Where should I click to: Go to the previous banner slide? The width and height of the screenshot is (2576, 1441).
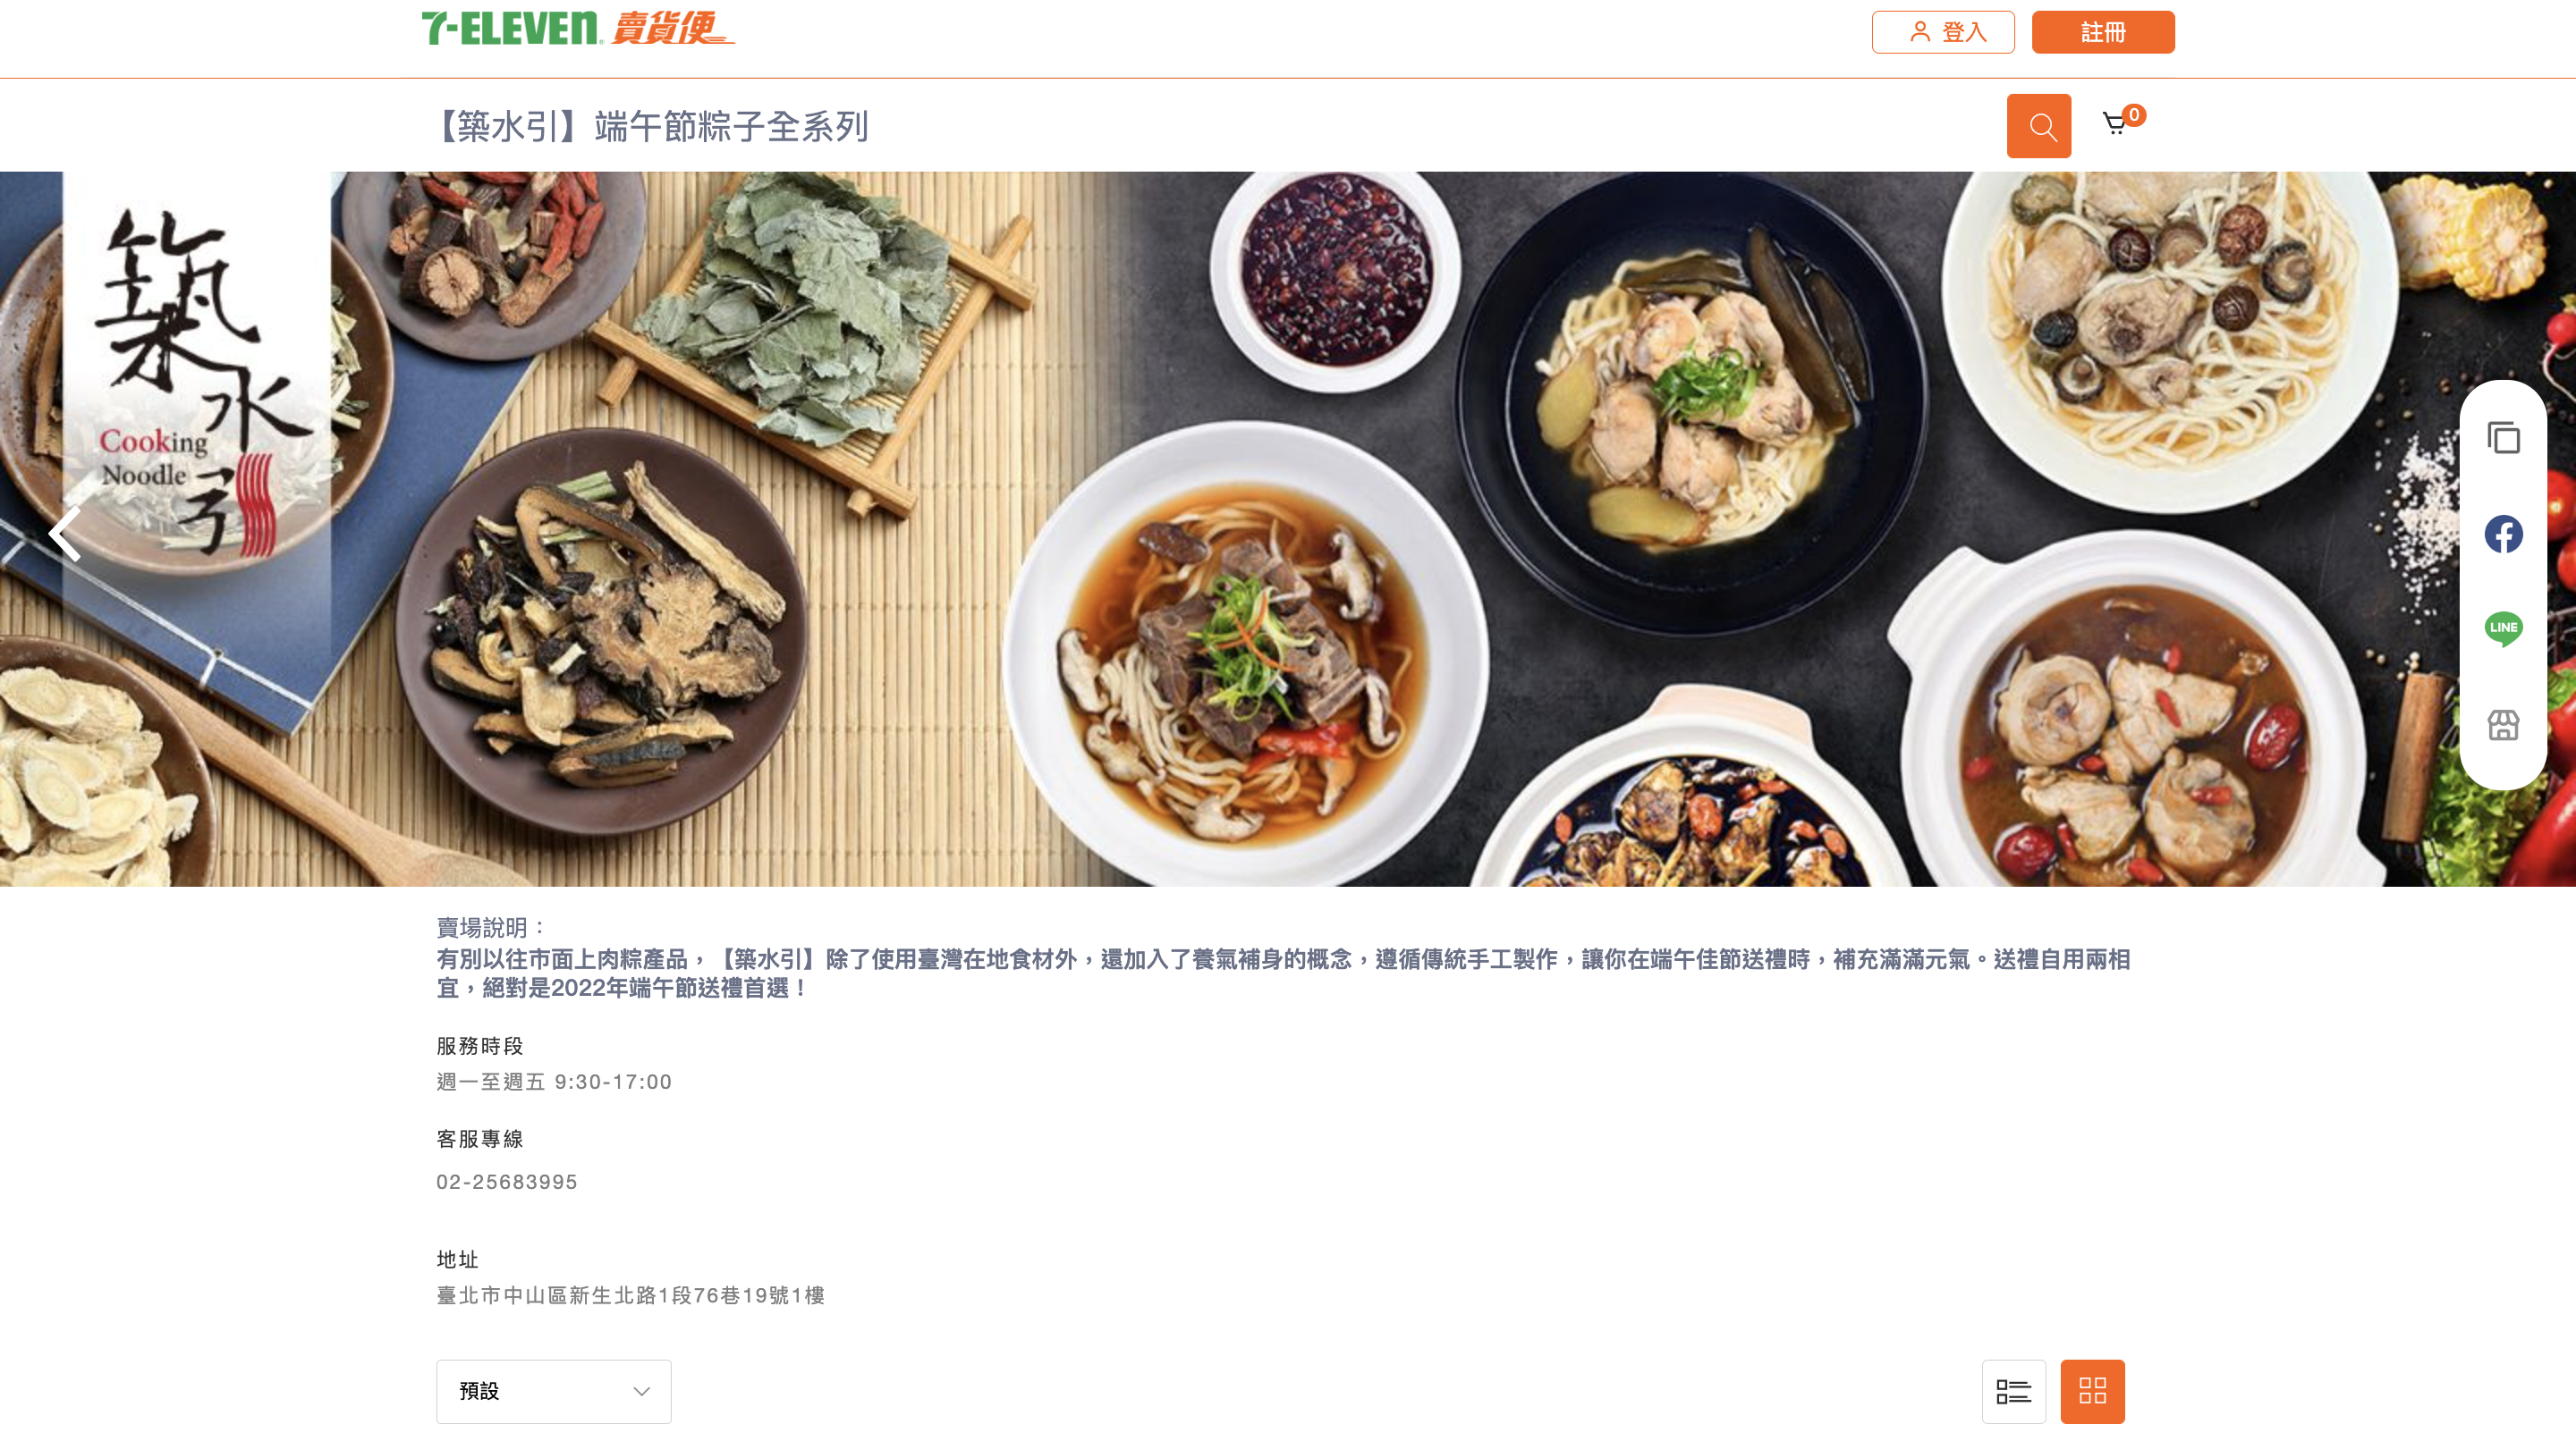pyautogui.click(x=66, y=534)
